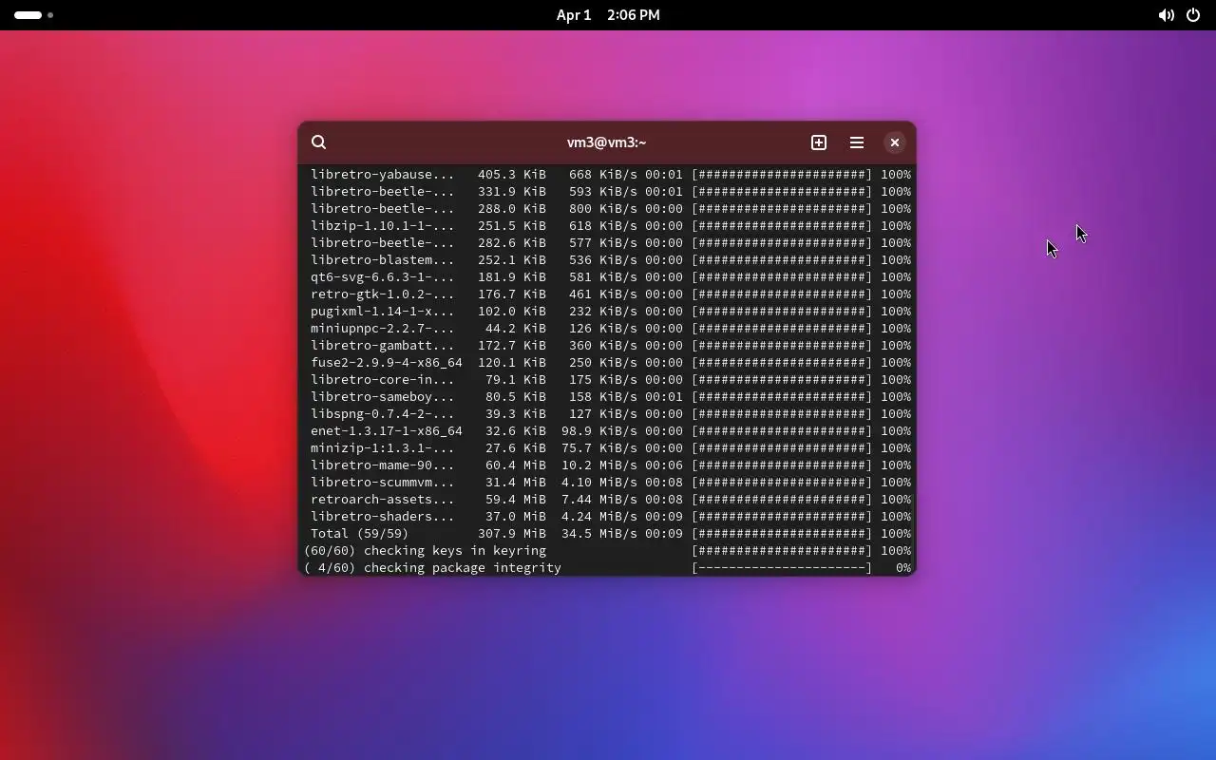Select the enet-1.3.17-1-x86_64 package line
This screenshot has height=760, width=1216.
coord(611,431)
